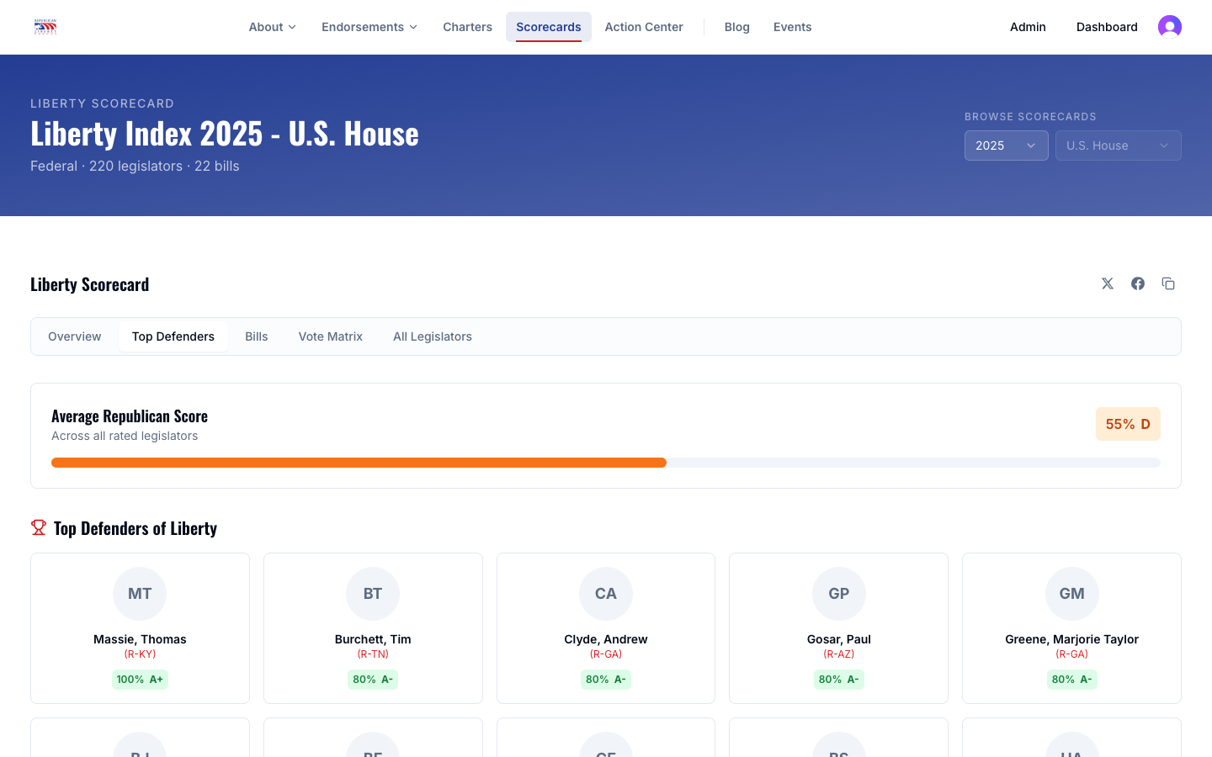Share scorecard on X (Twitter)

[x=1108, y=283]
